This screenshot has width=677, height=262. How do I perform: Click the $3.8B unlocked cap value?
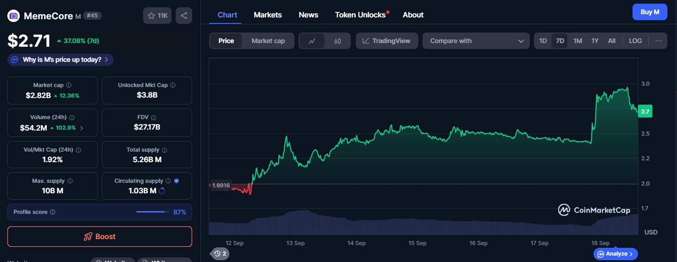click(x=147, y=95)
